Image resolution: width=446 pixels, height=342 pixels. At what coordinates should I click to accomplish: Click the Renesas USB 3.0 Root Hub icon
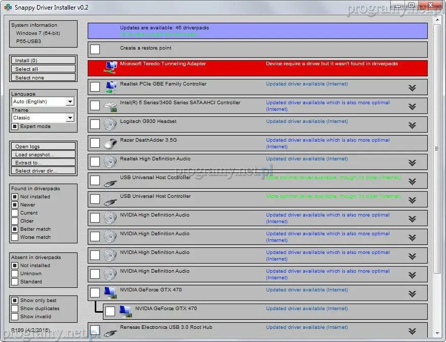pos(110,331)
